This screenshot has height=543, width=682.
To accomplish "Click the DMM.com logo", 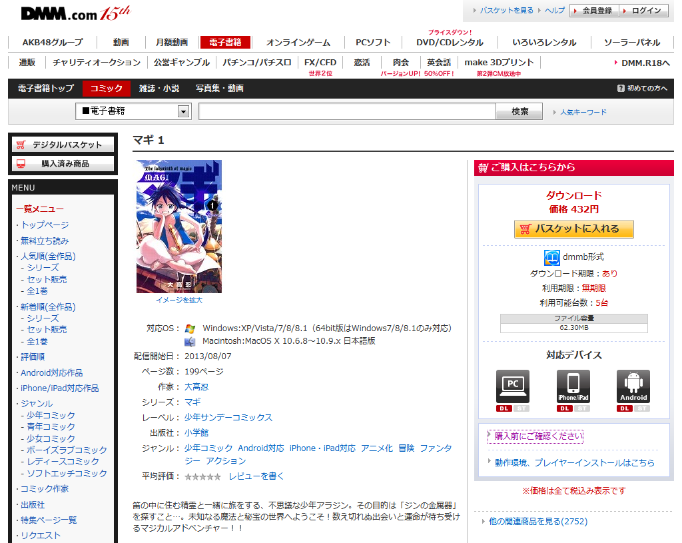I will pos(75,13).
